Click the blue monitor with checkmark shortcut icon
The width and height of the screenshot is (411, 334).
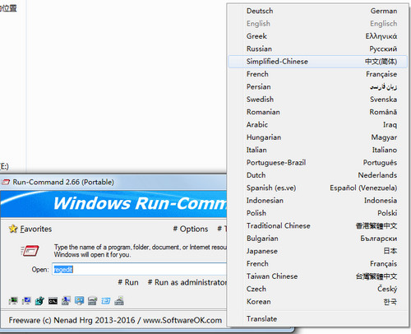coord(26,301)
